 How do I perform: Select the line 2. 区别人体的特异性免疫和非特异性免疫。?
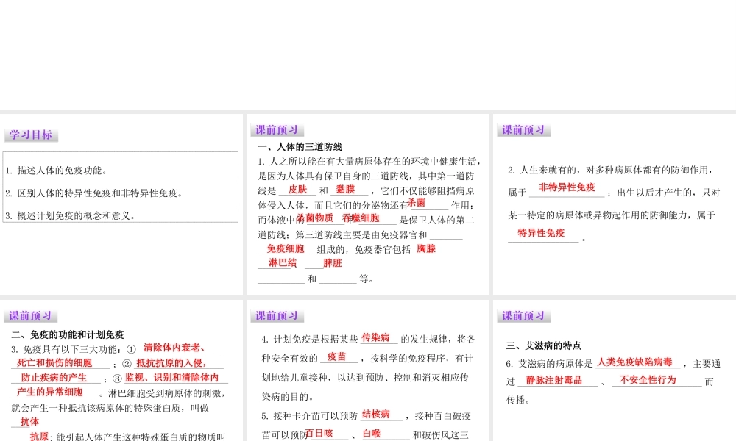[94, 193]
